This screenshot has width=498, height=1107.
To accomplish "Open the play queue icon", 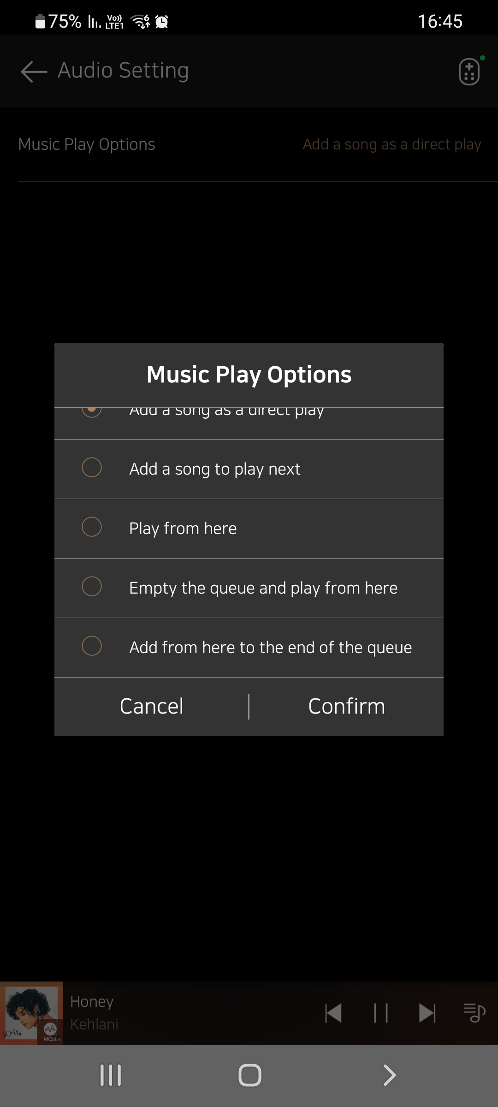I will point(474,1013).
